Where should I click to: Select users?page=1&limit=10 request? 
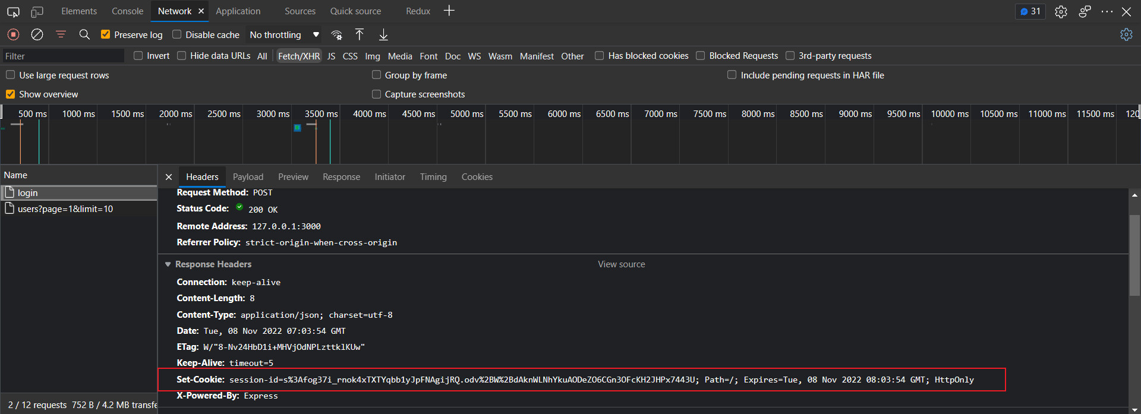[78, 209]
